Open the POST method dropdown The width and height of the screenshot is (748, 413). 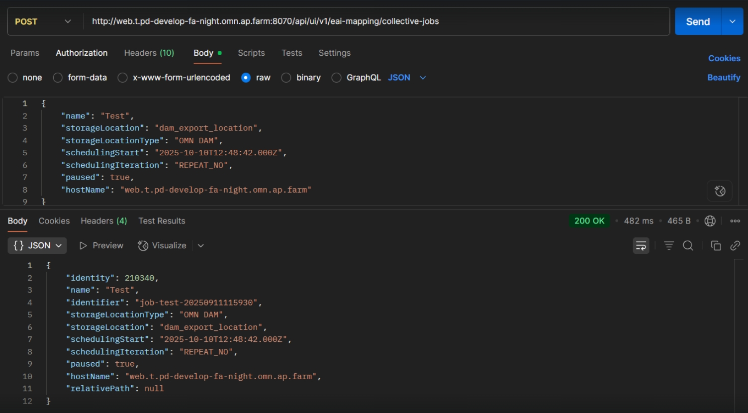coord(43,21)
